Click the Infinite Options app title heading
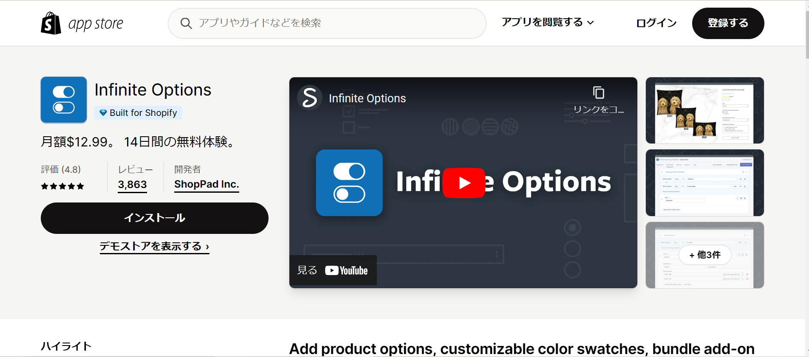 point(153,90)
